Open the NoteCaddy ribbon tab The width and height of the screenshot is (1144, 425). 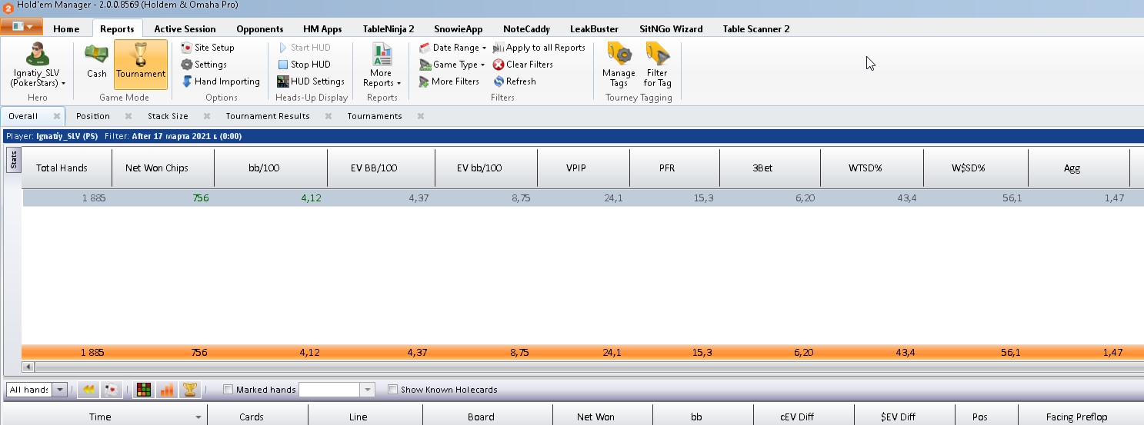(x=529, y=28)
